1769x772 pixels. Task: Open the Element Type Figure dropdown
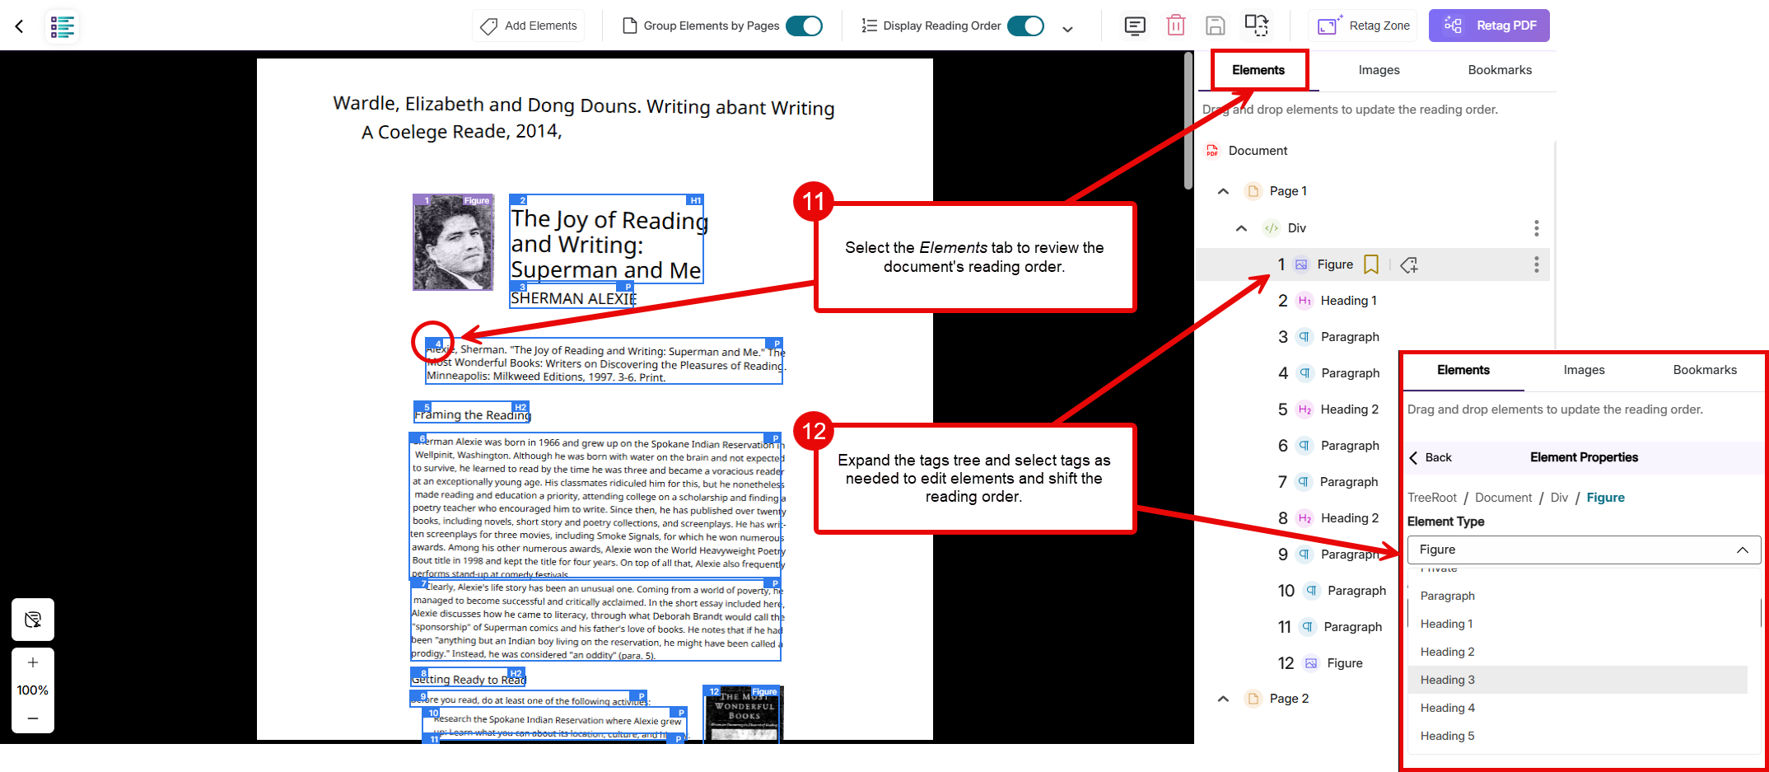(x=1584, y=550)
